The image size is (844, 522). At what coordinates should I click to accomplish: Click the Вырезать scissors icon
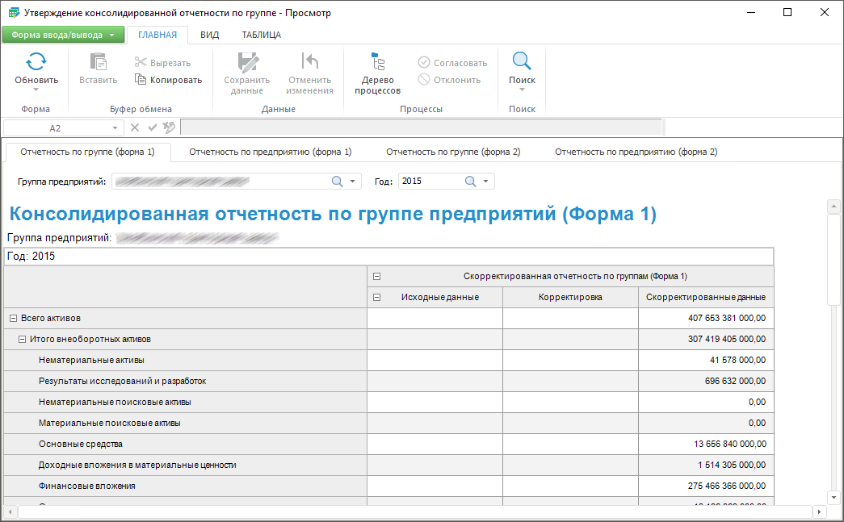click(x=141, y=63)
